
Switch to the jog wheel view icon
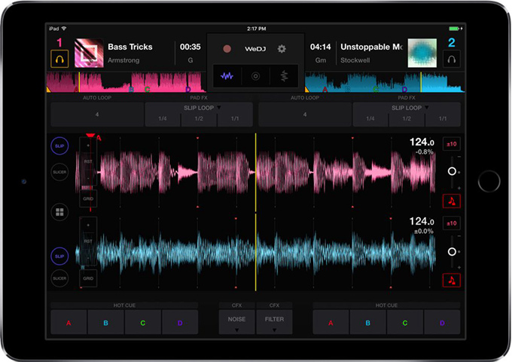256,76
